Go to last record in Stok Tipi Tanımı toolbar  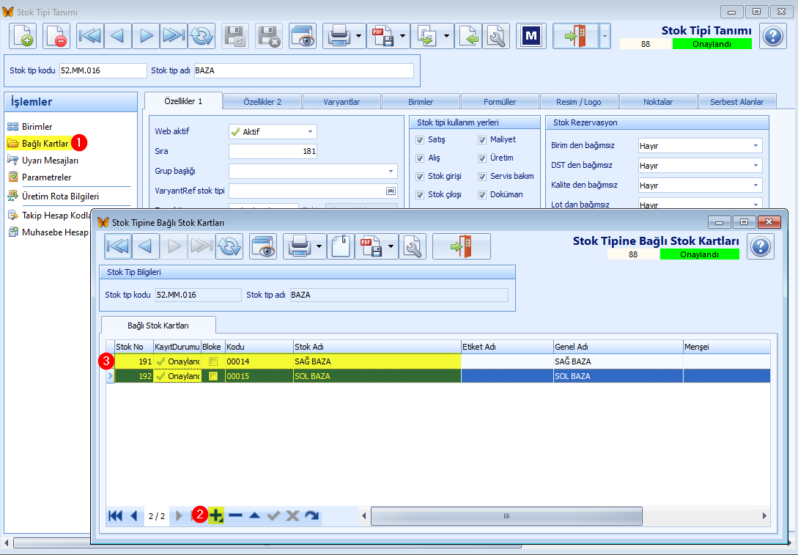point(174,36)
